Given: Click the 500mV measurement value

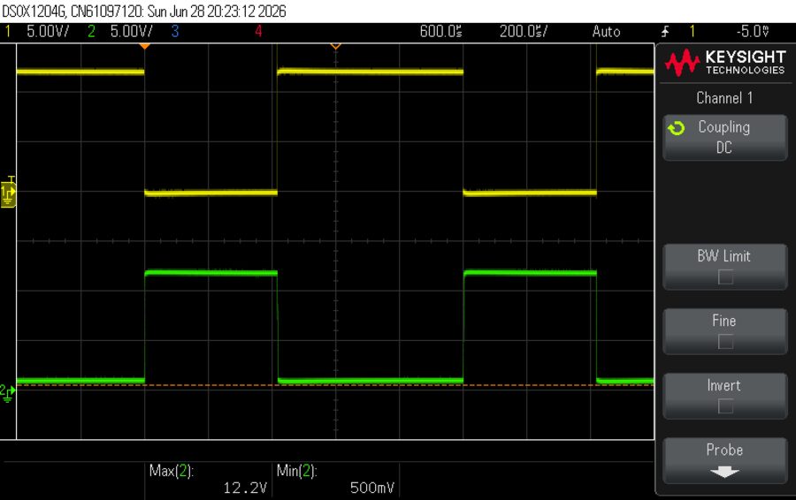Looking at the screenshot, I should click(372, 488).
